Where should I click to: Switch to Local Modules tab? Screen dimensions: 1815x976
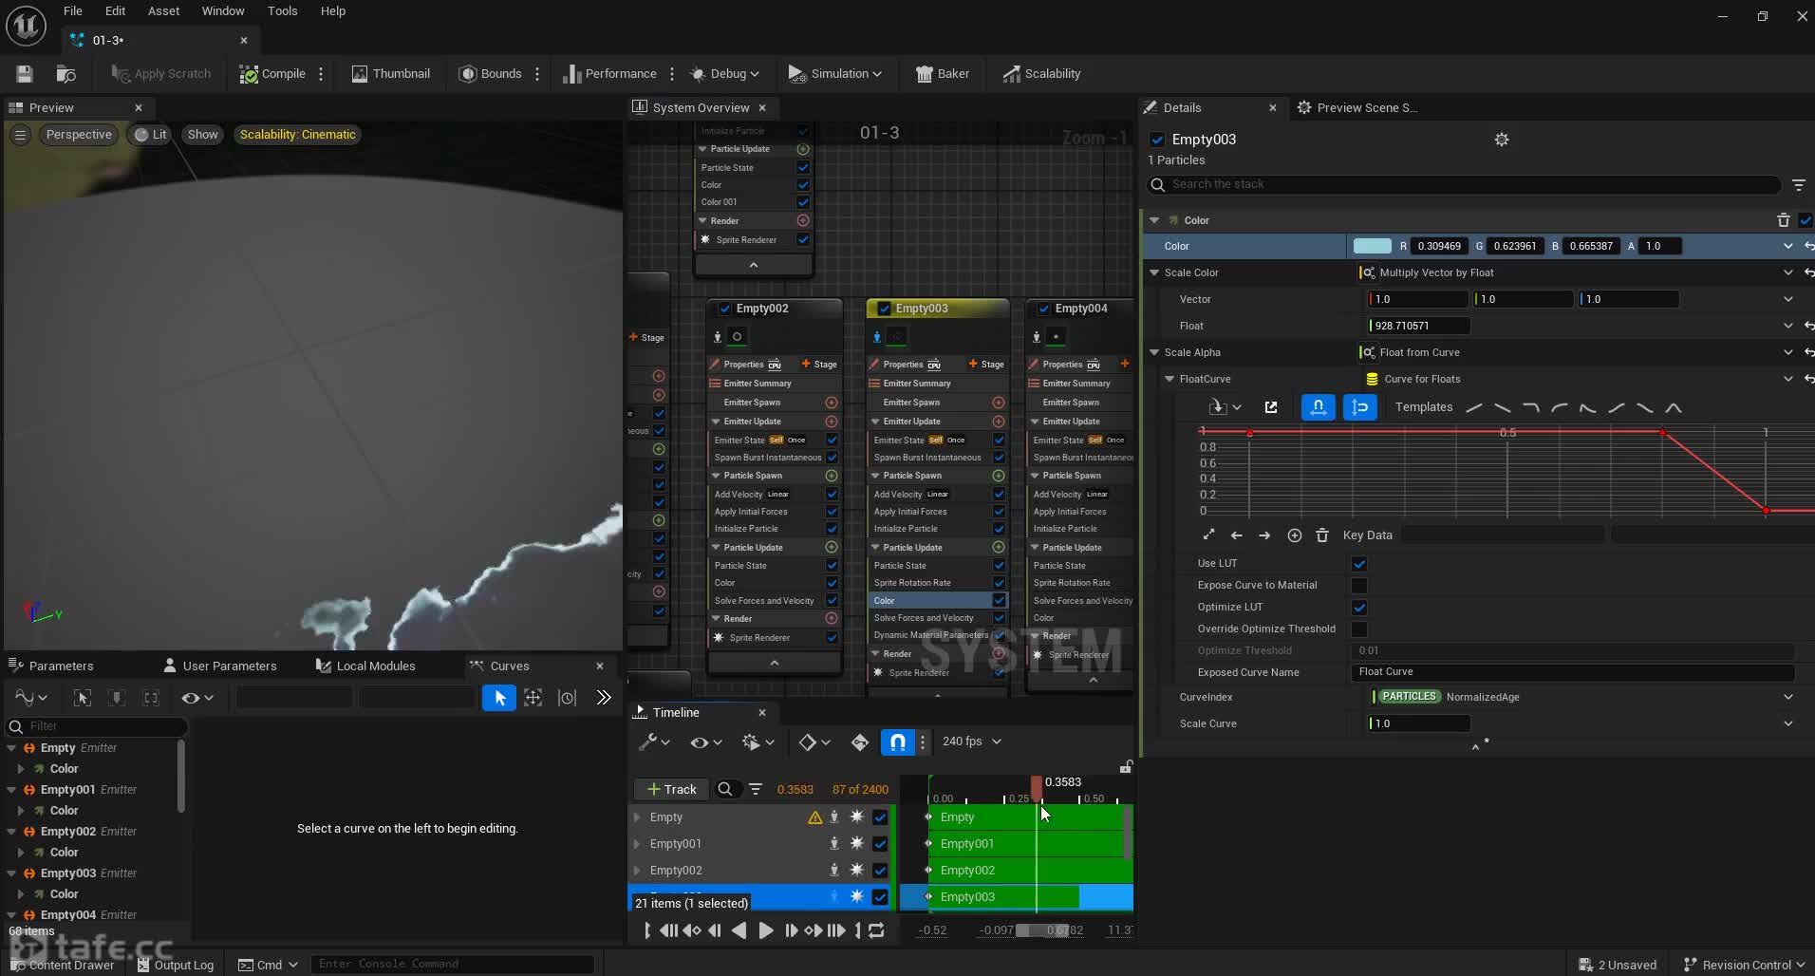tap(365, 666)
